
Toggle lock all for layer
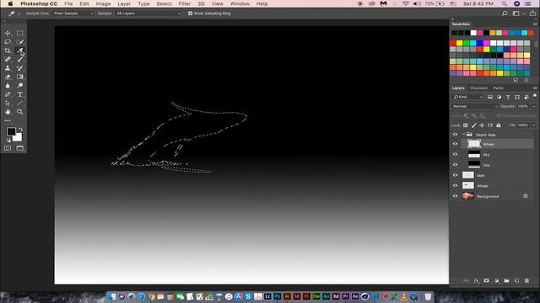click(x=499, y=125)
